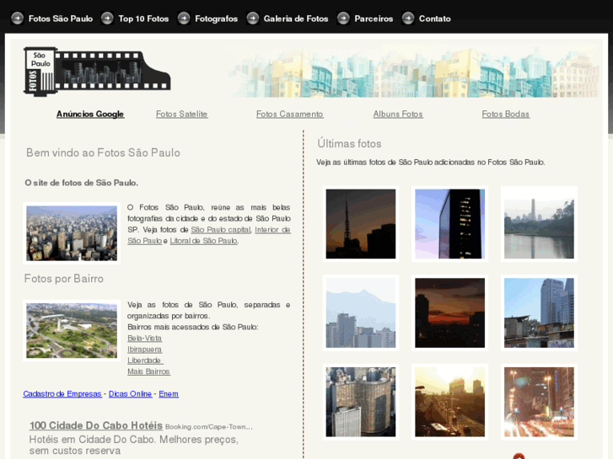Open the Ibirapuera park aerial thumbnail
This screenshot has height=459, width=613.
72,330
